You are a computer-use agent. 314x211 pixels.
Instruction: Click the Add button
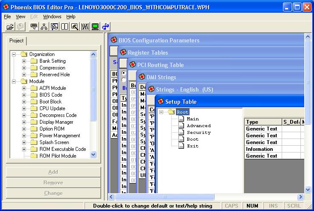click(53, 172)
